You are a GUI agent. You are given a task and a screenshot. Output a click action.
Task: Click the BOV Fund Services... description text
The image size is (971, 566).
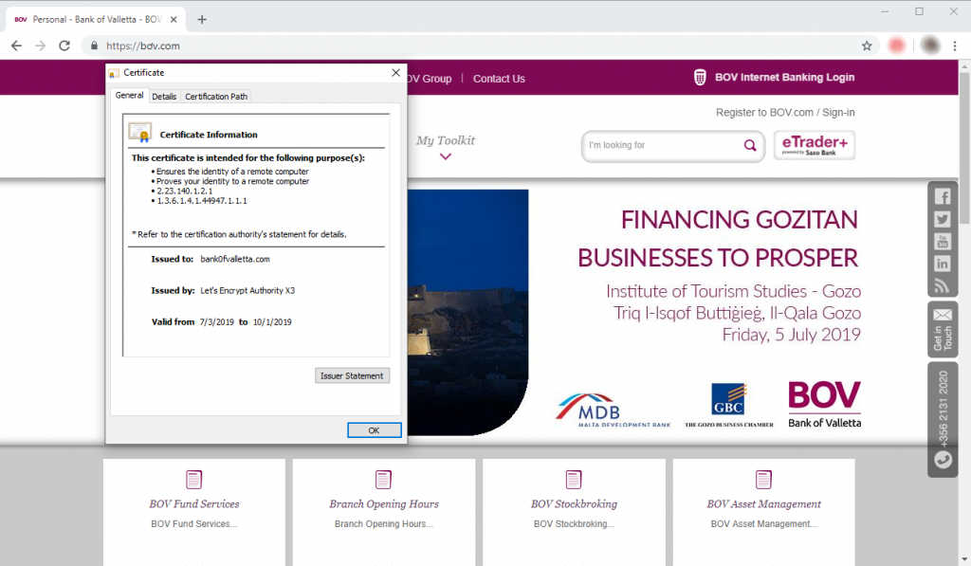(193, 524)
